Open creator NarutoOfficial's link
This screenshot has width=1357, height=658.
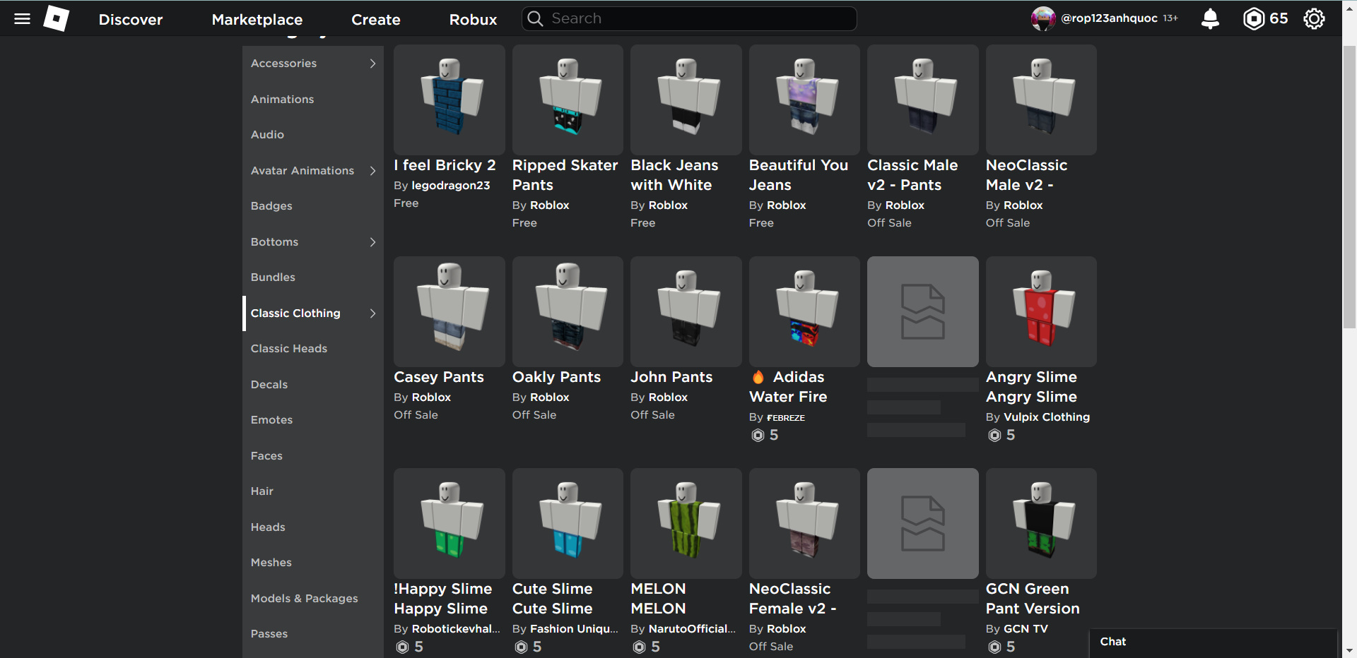click(693, 629)
